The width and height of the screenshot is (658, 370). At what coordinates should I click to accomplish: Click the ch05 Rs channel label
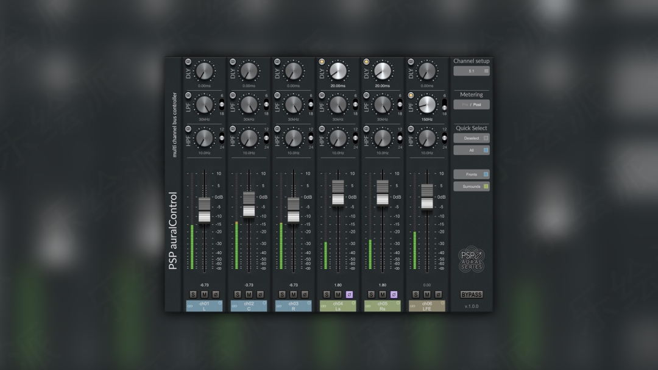pyautogui.click(x=382, y=306)
